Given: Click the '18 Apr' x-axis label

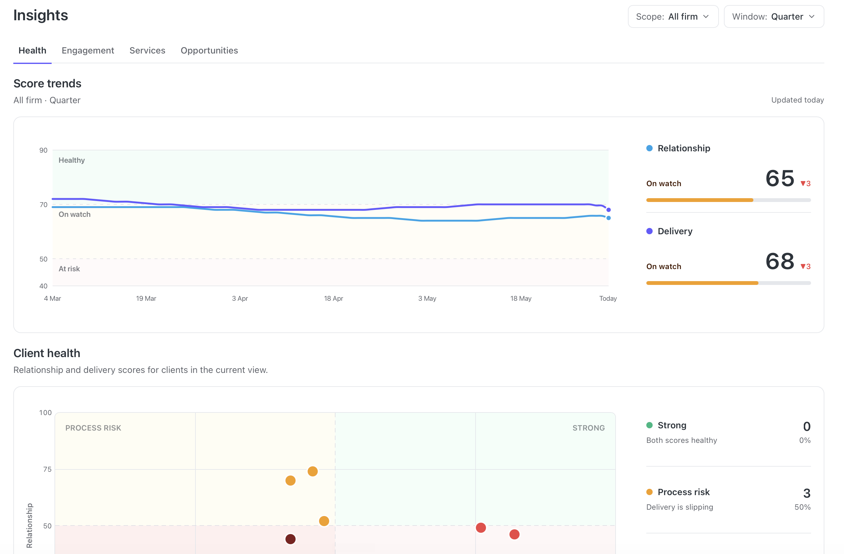Looking at the screenshot, I should pos(333,299).
